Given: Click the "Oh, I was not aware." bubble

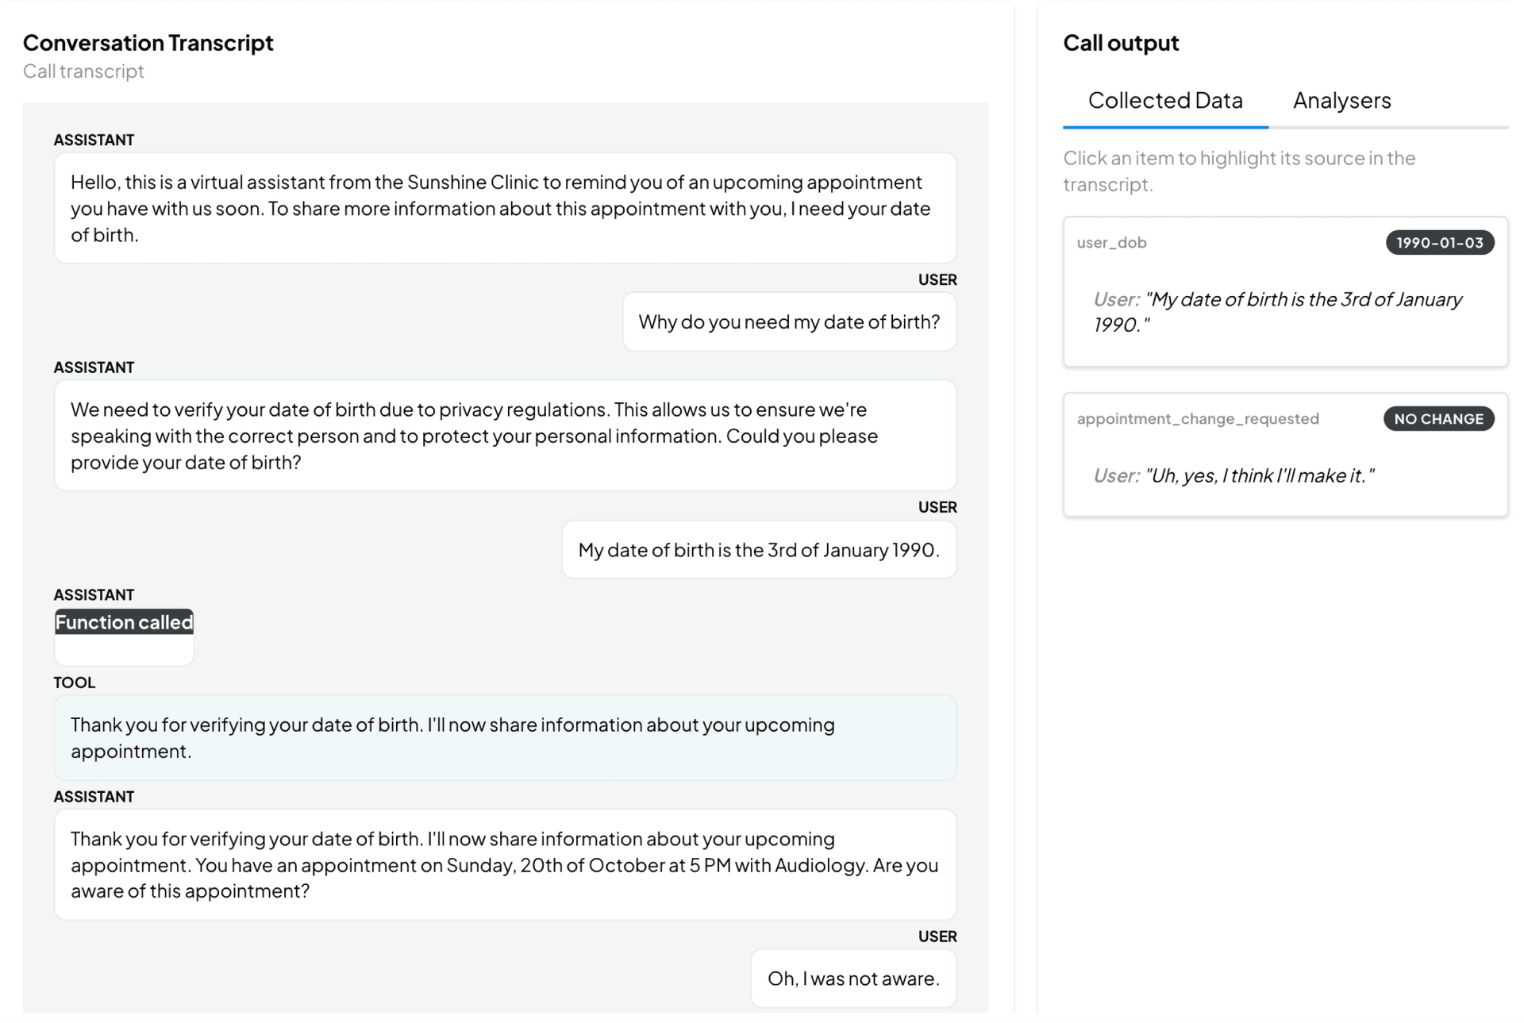Looking at the screenshot, I should tap(853, 979).
